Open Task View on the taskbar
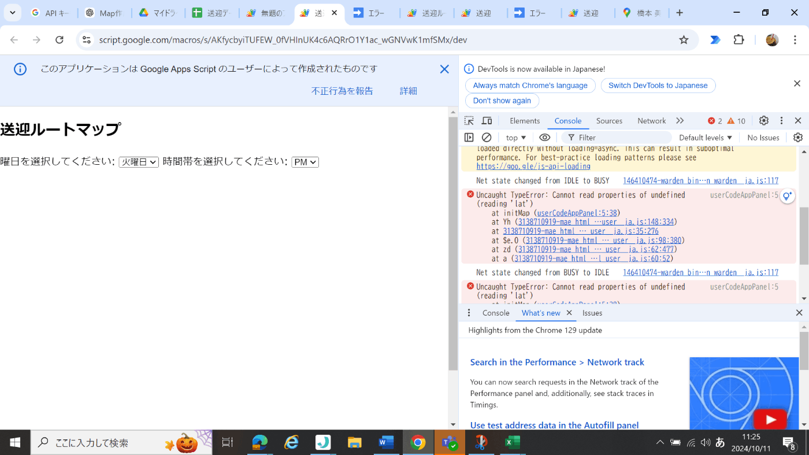809x455 pixels. [227, 443]
